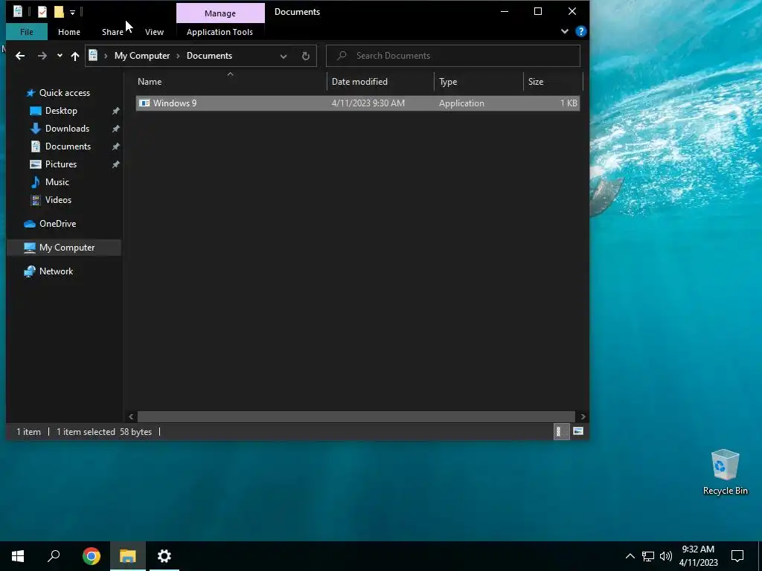
Task: Open Network in the navigation pane
Action: pos(56,271)
